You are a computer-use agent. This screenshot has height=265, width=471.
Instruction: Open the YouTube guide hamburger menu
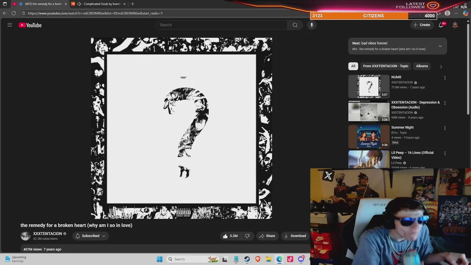10,25
